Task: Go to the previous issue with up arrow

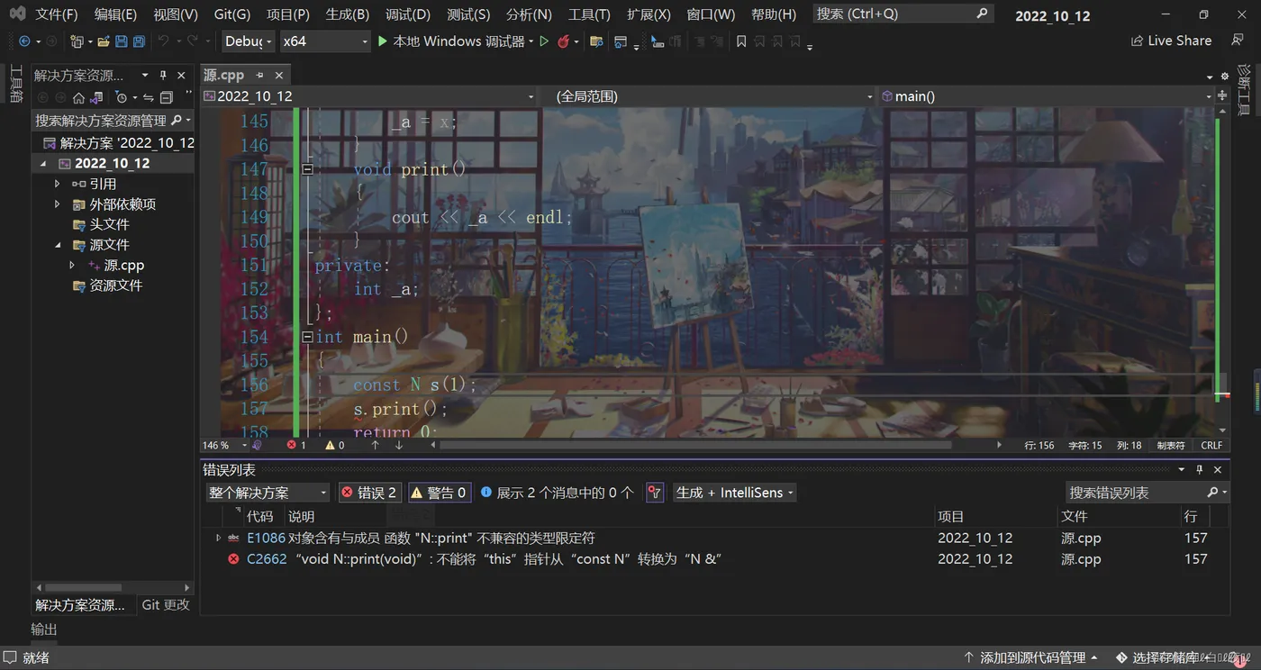Action: pyautogui.click(x=375, y=445)
